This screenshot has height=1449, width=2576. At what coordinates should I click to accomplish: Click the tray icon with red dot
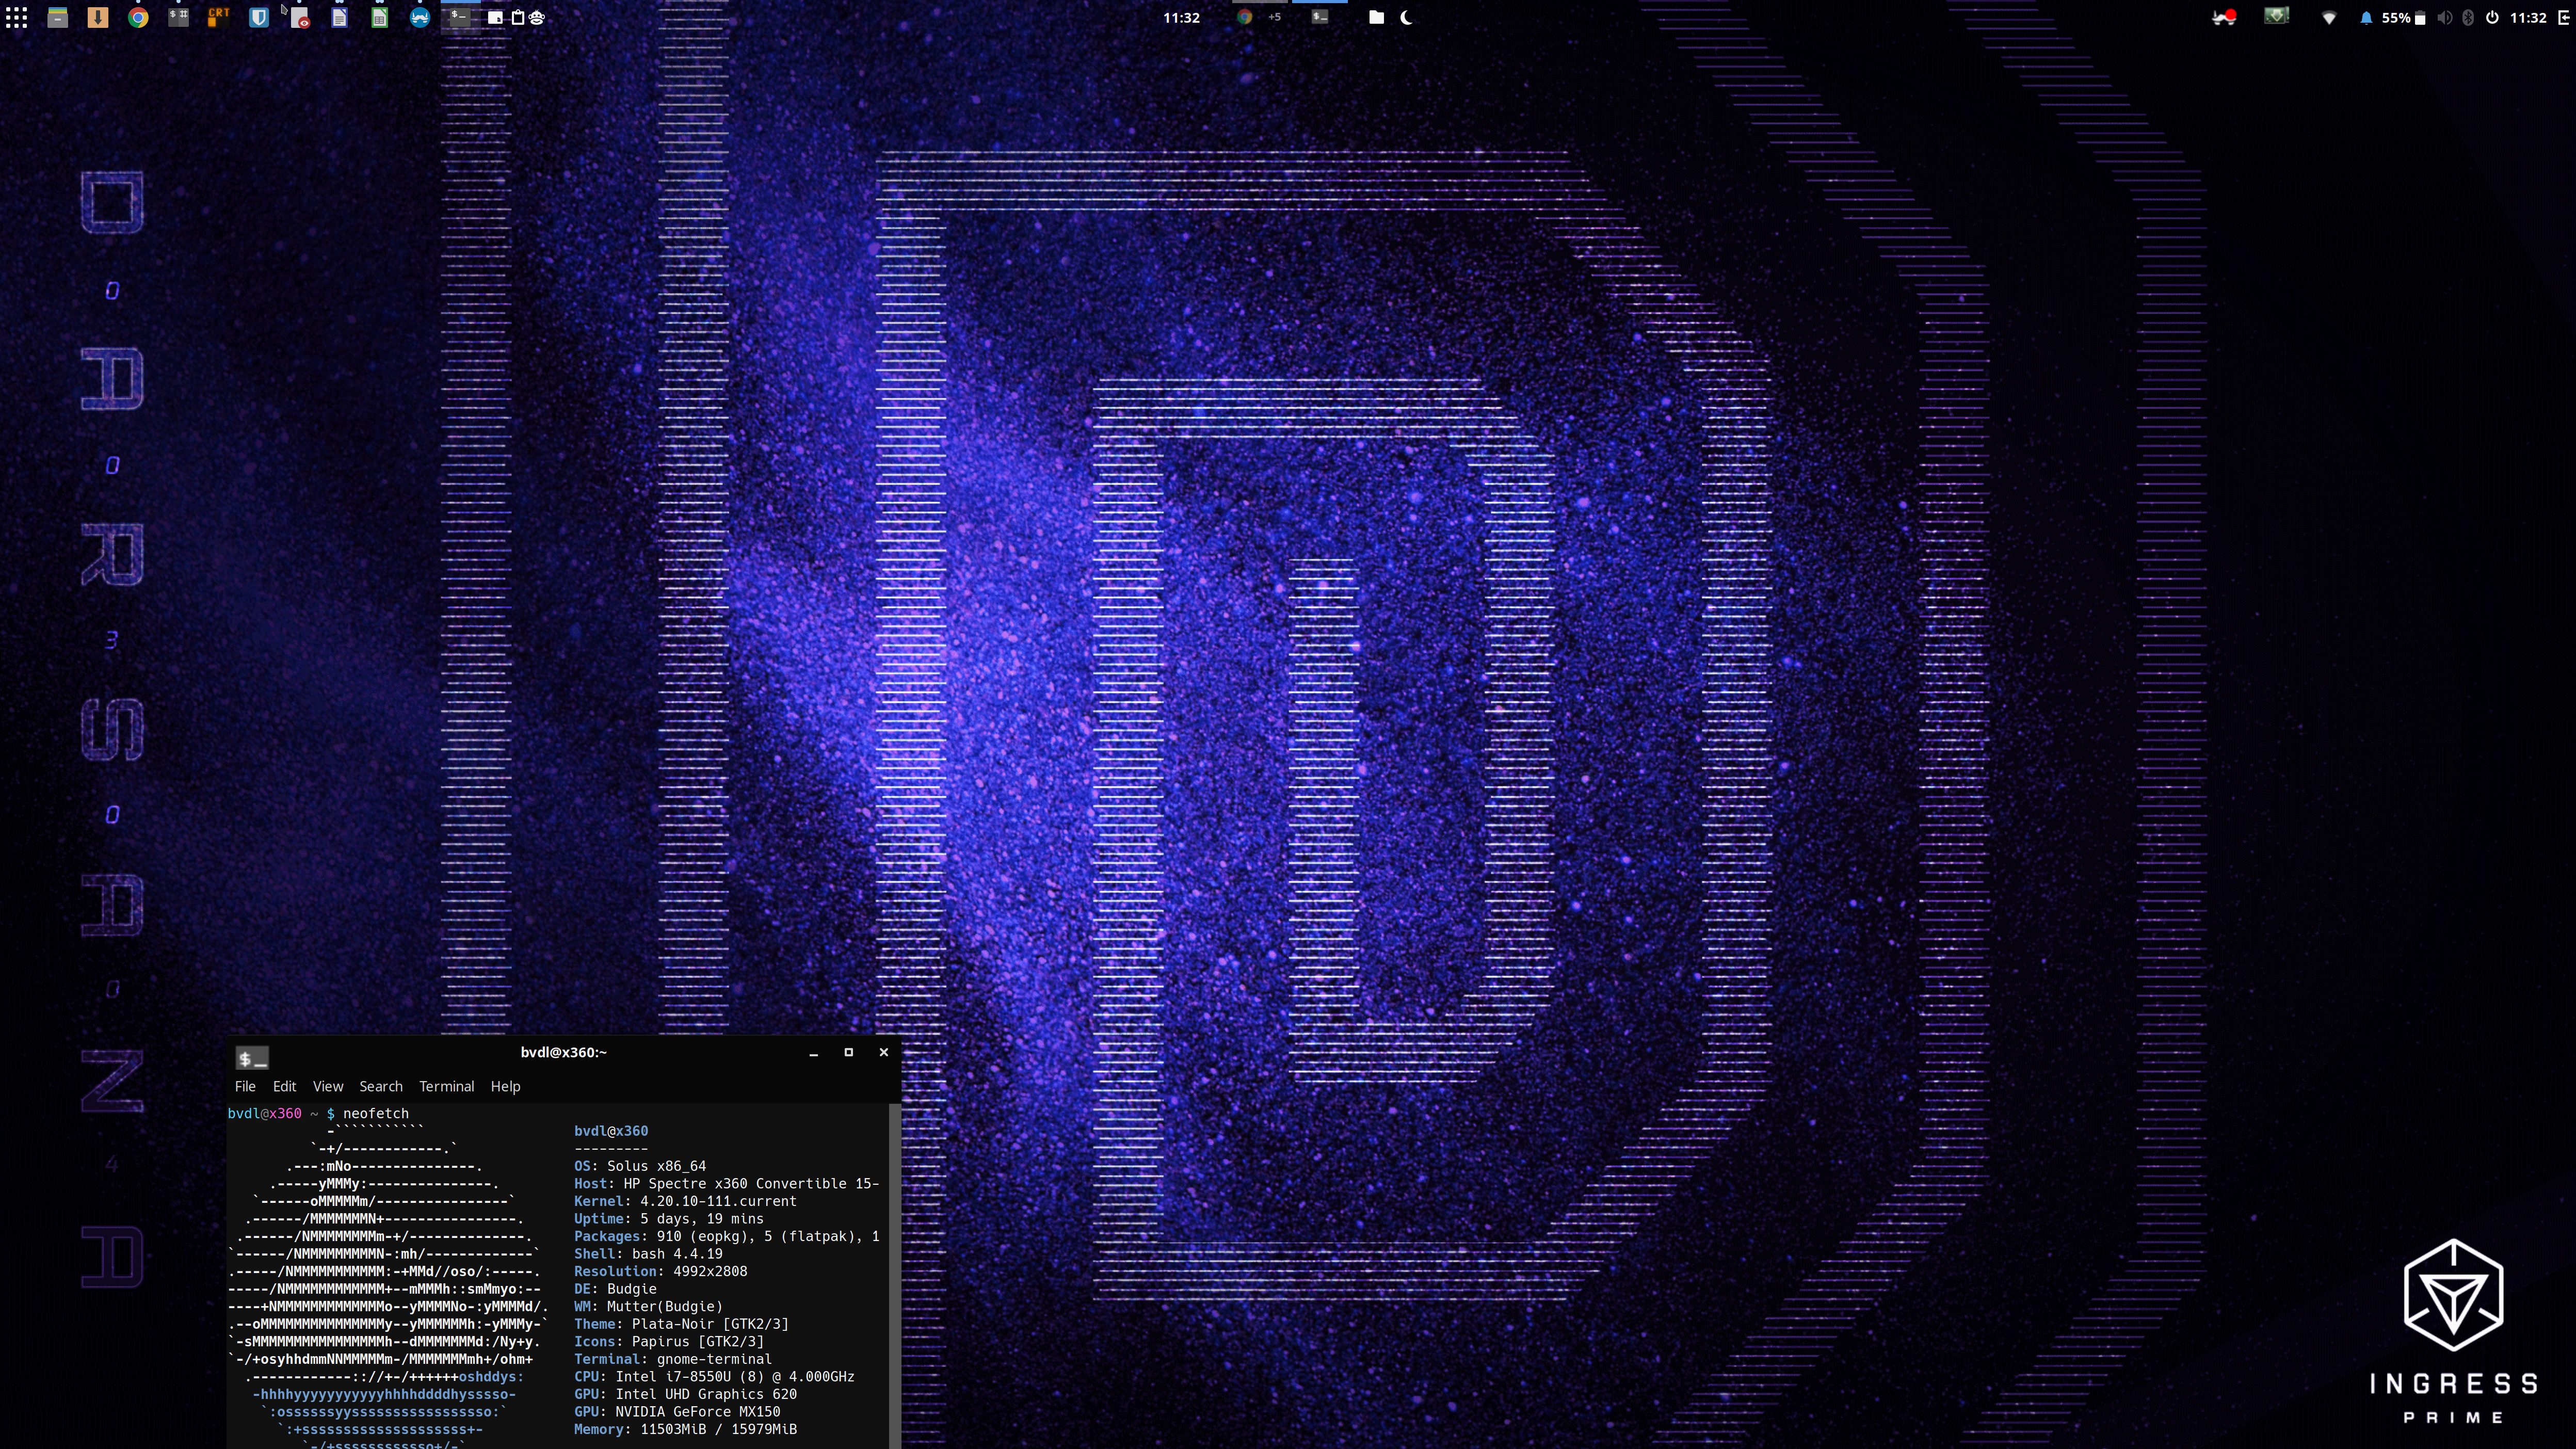point(2224,17)
